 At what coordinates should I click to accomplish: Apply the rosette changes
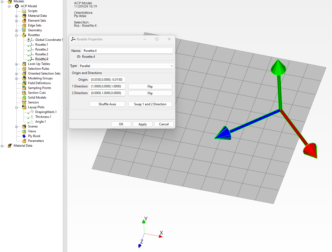(x=142, y=124)
